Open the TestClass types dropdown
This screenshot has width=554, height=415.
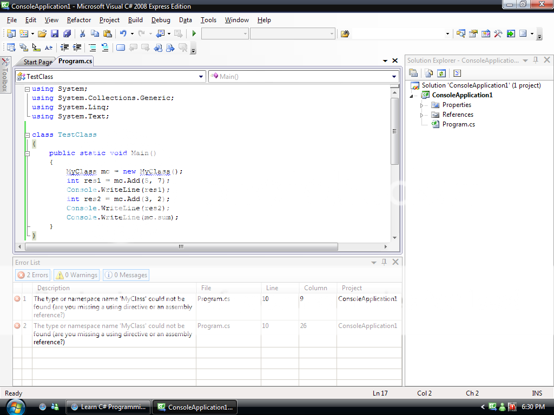pyautogui.click(x=201, y=77)
